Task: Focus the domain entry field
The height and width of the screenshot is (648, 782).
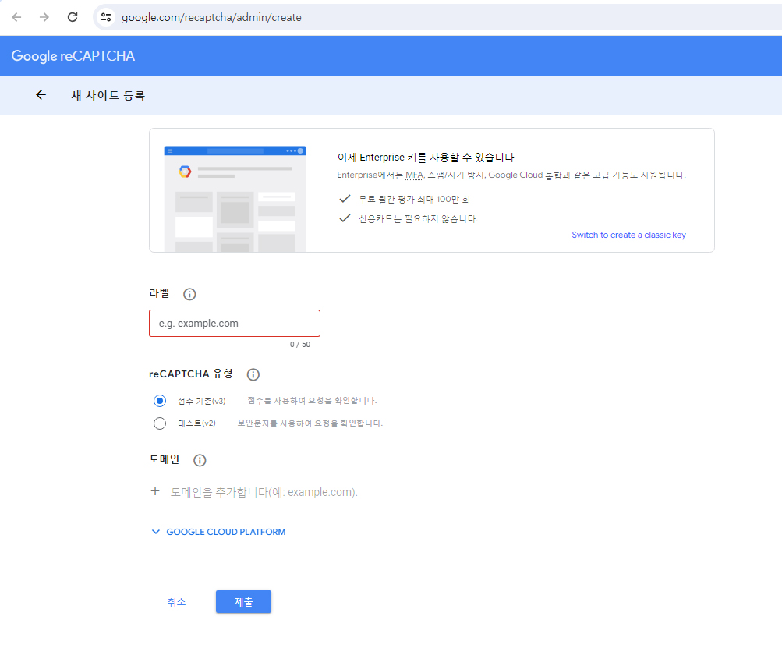Action: [264, 492]
